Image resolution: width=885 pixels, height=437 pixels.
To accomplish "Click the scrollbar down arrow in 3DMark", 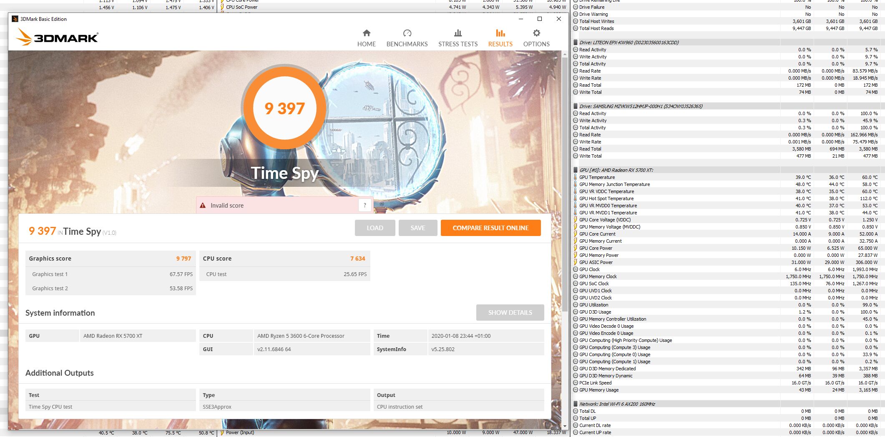I will click(565, 426).
